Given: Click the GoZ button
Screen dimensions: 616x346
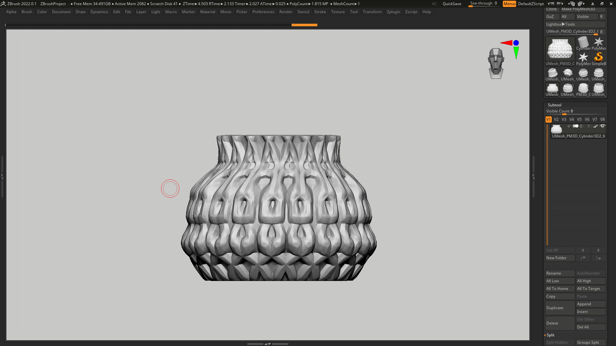Looking at the screenshot, I should (552, 17).
